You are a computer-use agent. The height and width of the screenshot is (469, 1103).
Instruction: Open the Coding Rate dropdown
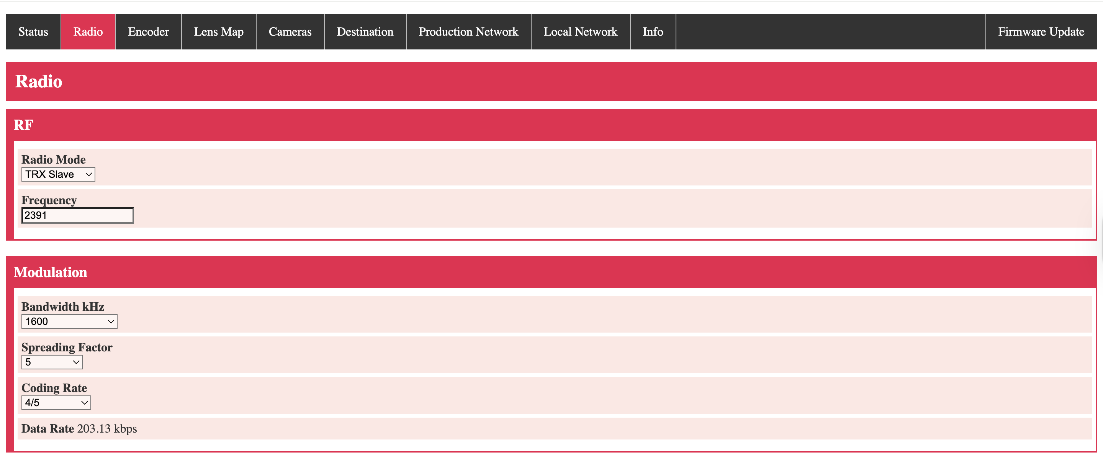[x=56, y=403]
